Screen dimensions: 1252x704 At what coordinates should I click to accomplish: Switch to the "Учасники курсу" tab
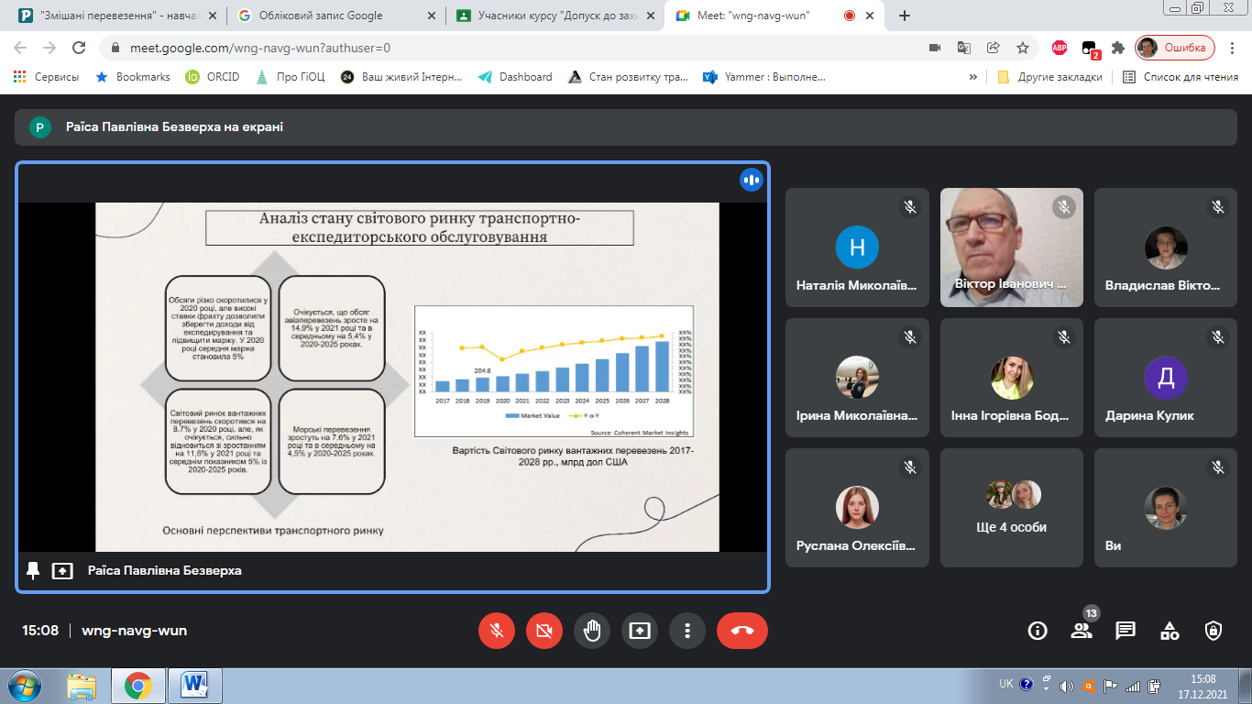[555, 16]
